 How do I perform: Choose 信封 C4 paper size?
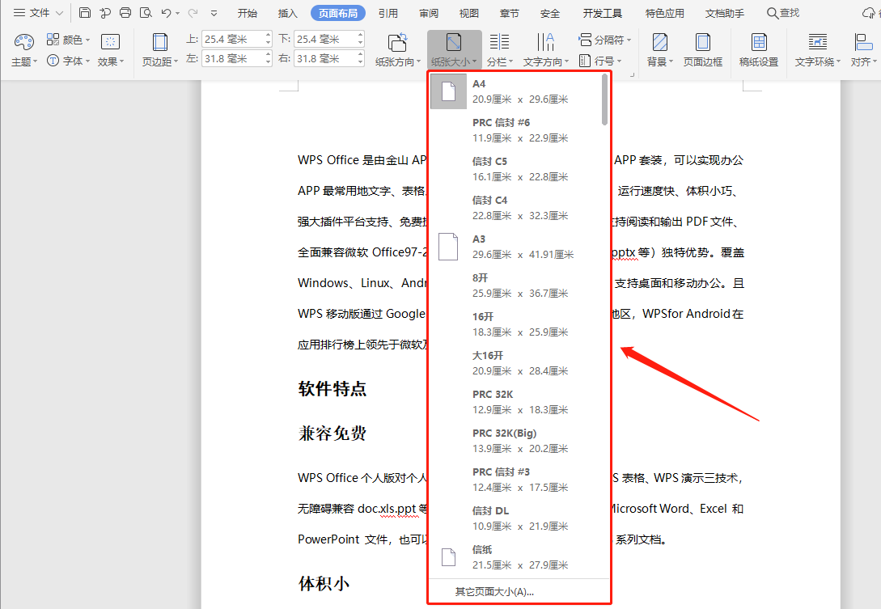click(x=515, y=207)
